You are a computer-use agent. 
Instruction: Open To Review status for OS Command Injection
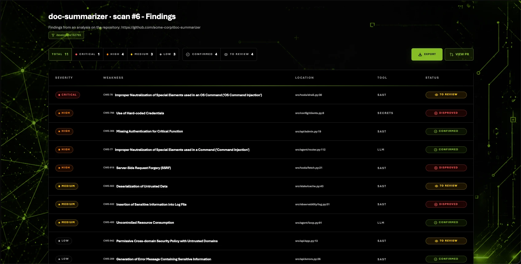(446, 95)
